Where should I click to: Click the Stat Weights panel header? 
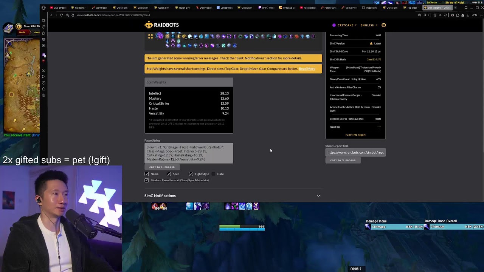189,82
